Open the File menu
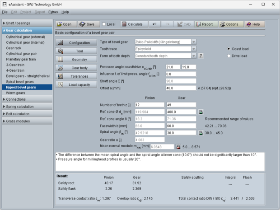The image size is (280, 210). pyautogui.click(x=5, y=12)
